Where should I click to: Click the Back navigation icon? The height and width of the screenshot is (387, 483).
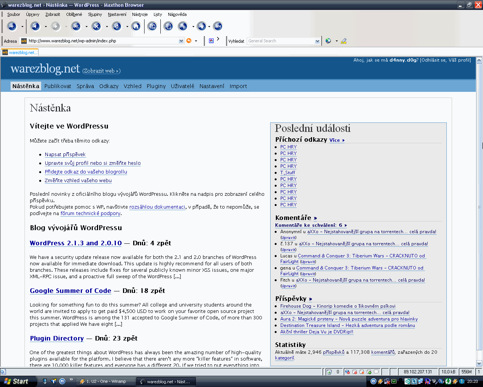tap(35, 26)
